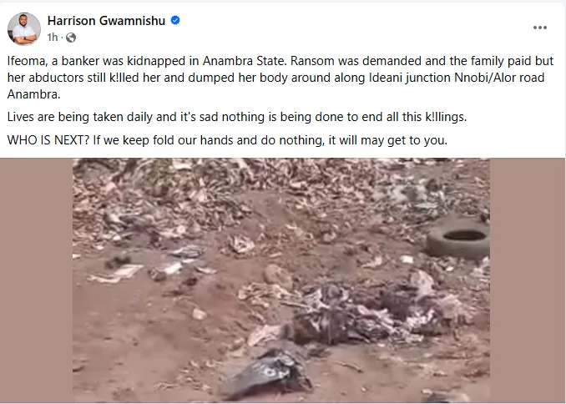Click the "WHO IS NEXT?" text
Screen dimensions: 566x404
(x=48, y=140)
